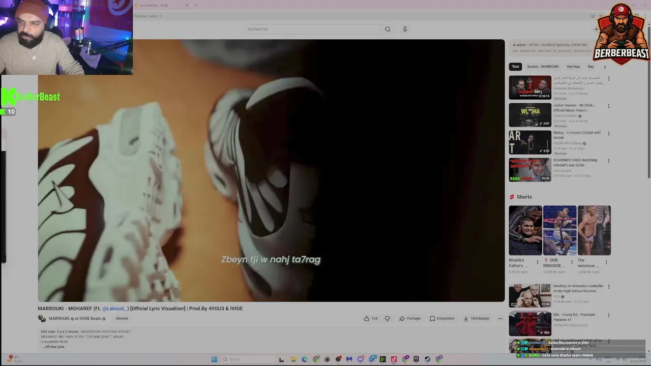Image resolution: width=651 pixels, height=366 pixels.
Task: Show more filter chips with arrow
Action: click(604, 67)
